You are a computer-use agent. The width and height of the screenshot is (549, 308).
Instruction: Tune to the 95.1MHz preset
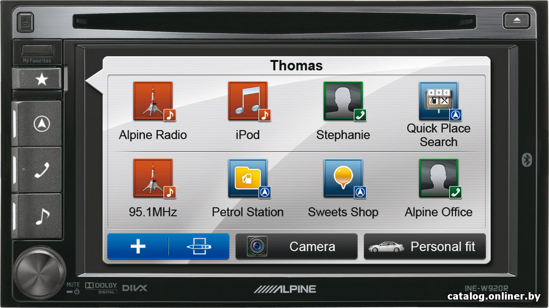coord(153,188)
